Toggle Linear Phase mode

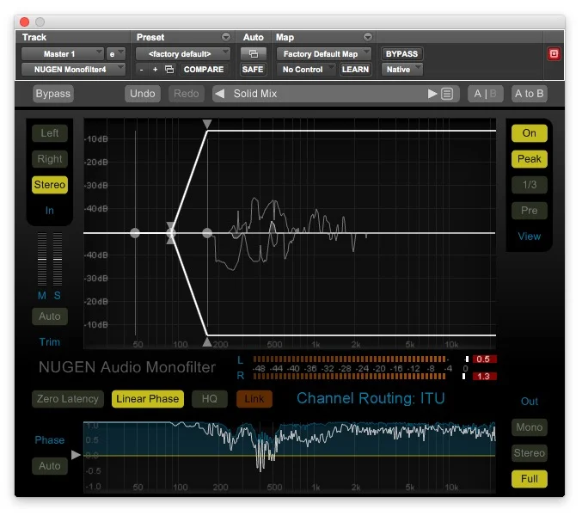tap(148, 399)
